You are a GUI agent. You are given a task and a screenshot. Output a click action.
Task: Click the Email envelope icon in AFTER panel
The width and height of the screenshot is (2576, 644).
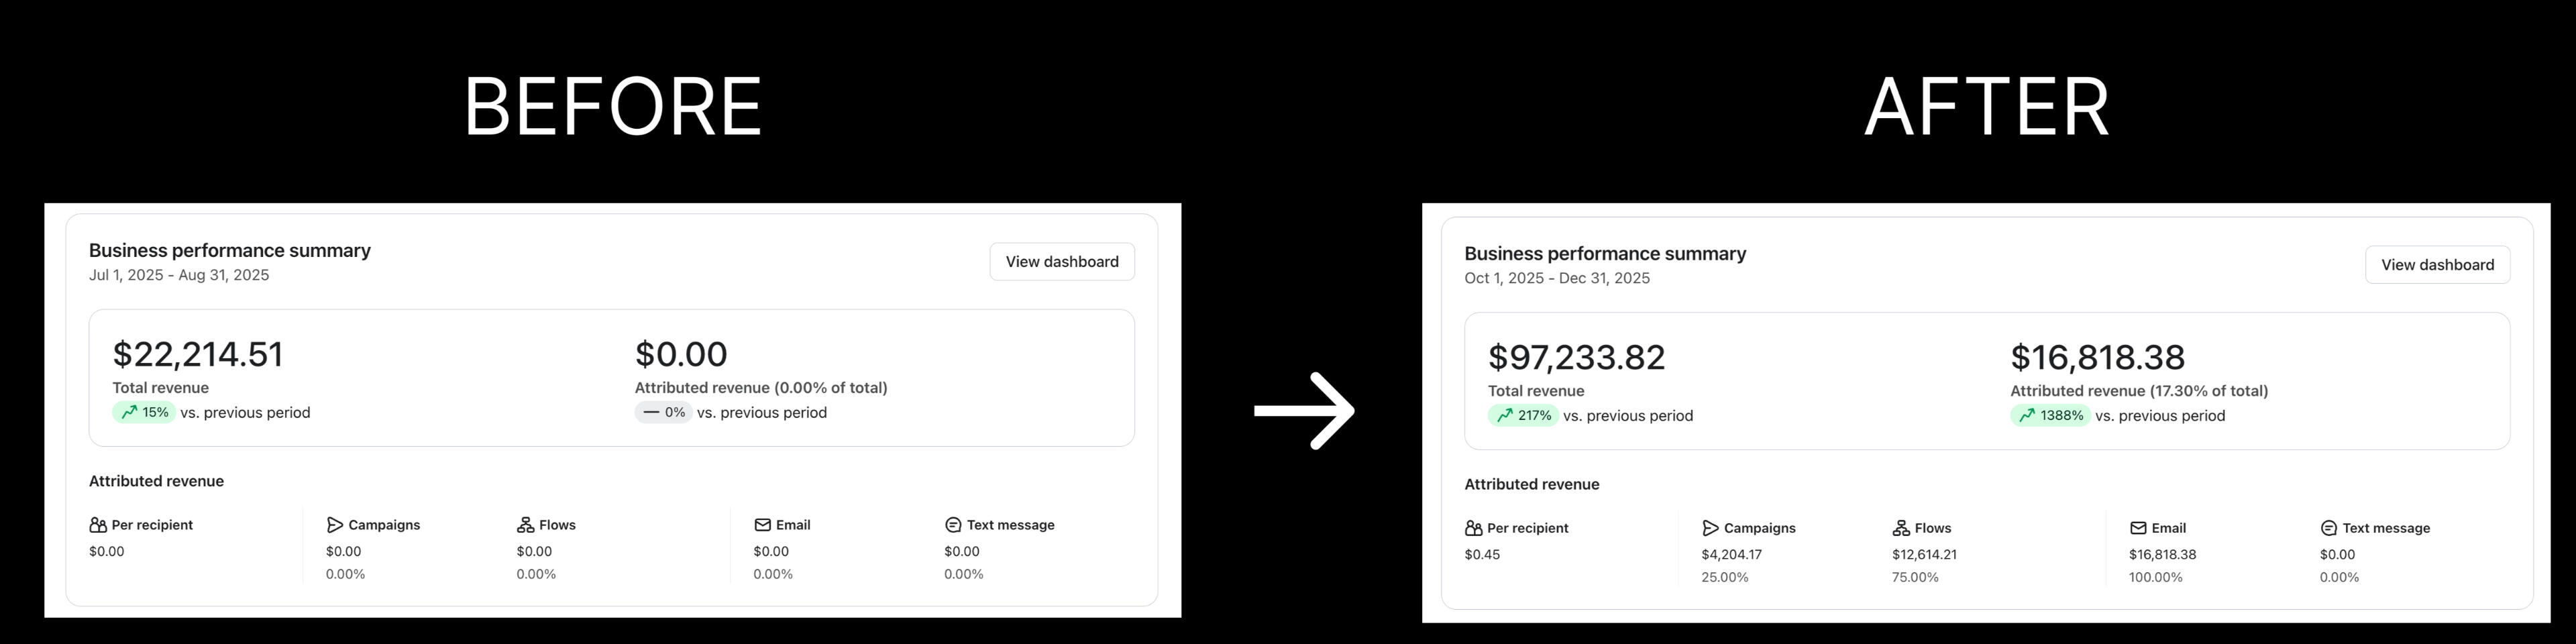point(2138,528)
